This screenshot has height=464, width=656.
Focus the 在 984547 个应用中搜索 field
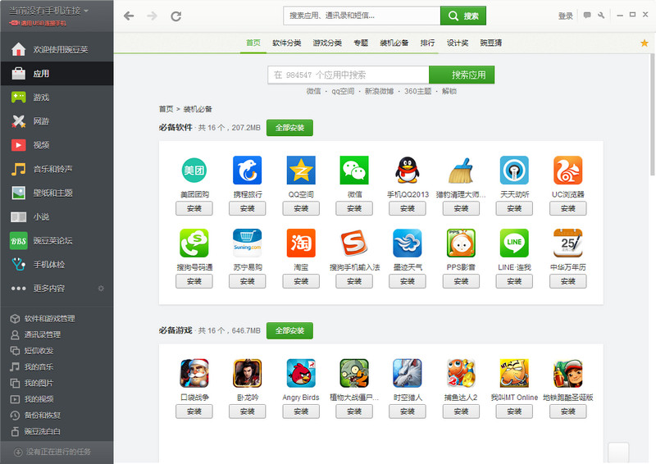[348, 75]
